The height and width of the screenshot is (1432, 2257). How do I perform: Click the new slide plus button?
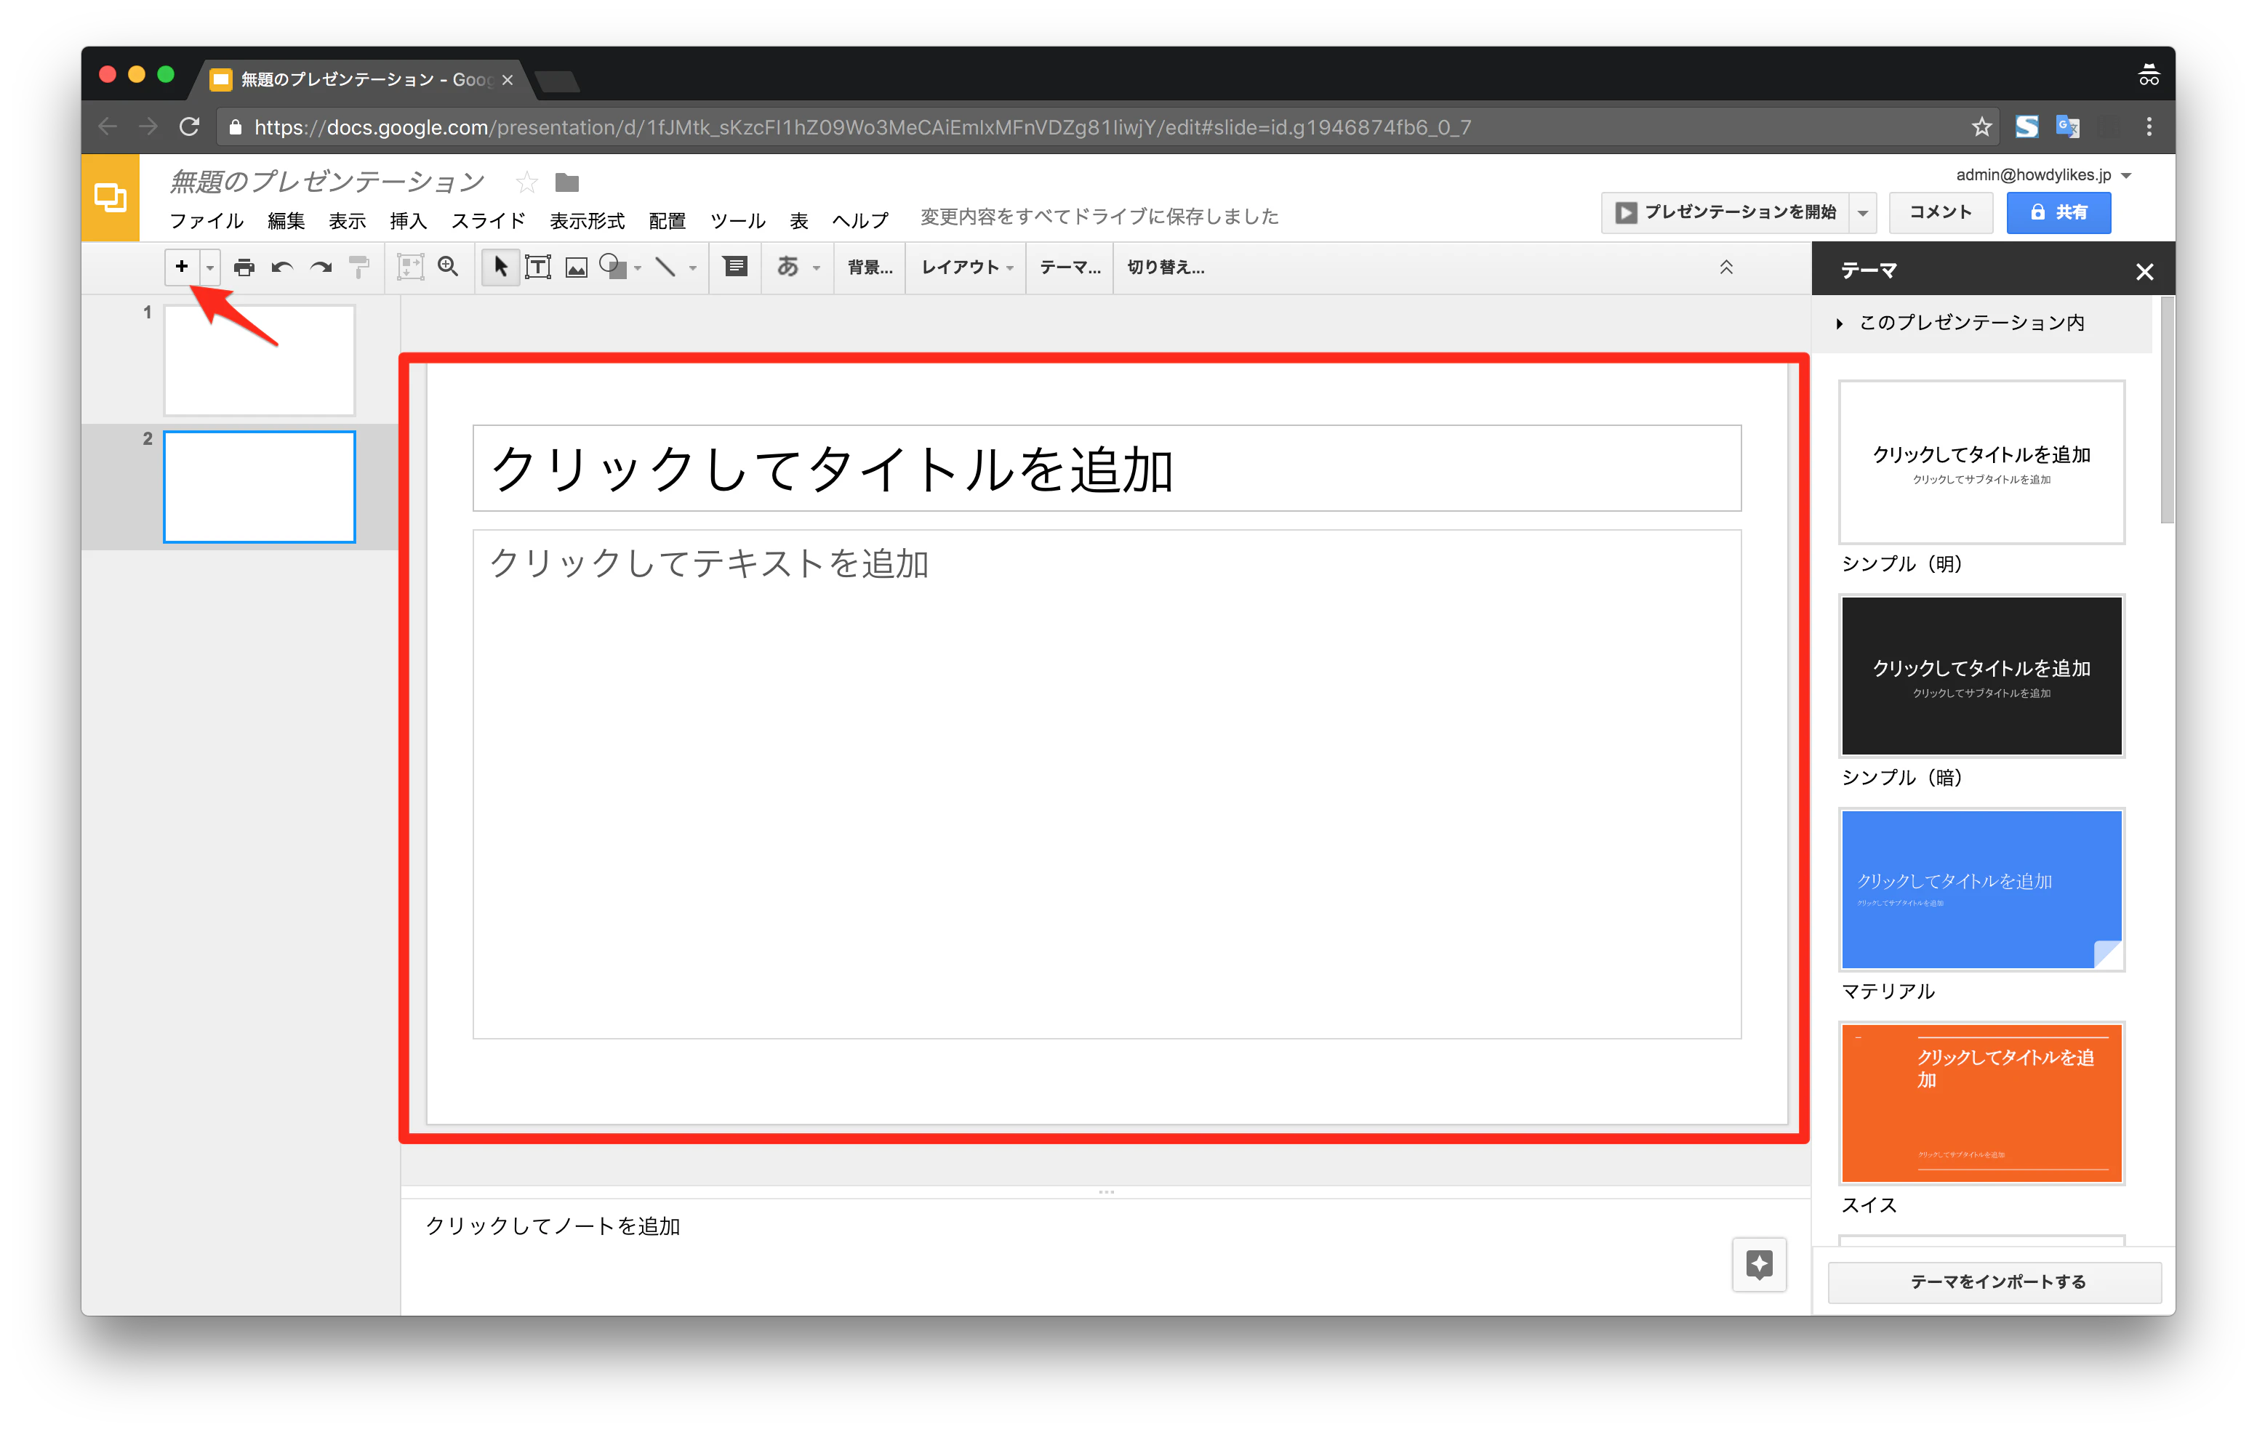pyautogui.click(x=182, y=267)
